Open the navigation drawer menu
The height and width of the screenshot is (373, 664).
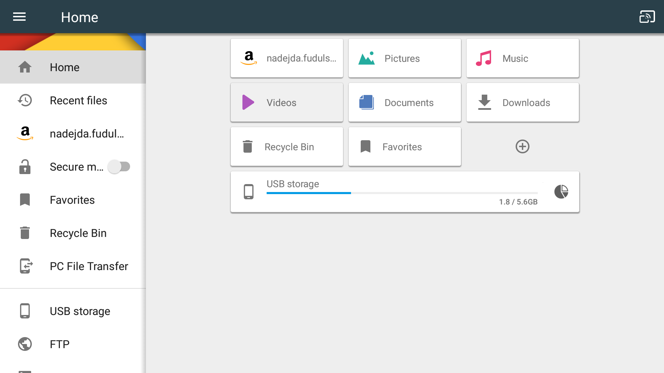pos(19,17)
